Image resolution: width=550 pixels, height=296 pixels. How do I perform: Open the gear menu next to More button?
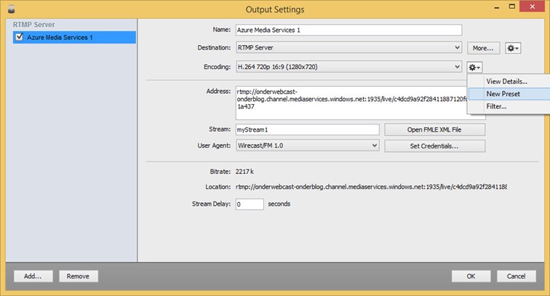(x=513, y=48)
